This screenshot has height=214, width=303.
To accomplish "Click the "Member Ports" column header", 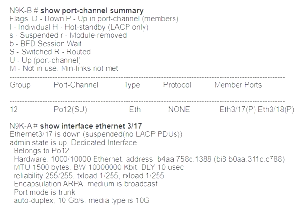I will (238, 85).
